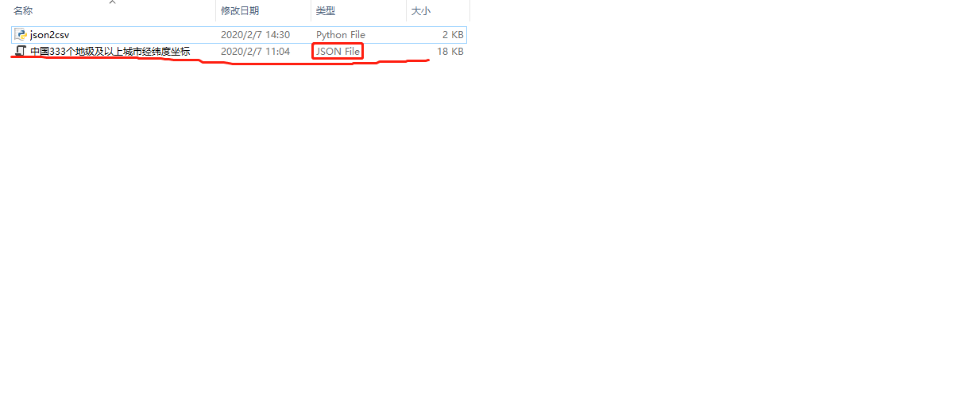The image size is (958, 415).
Task: Click the Python File type cell
Action: (x=341, y=35)
